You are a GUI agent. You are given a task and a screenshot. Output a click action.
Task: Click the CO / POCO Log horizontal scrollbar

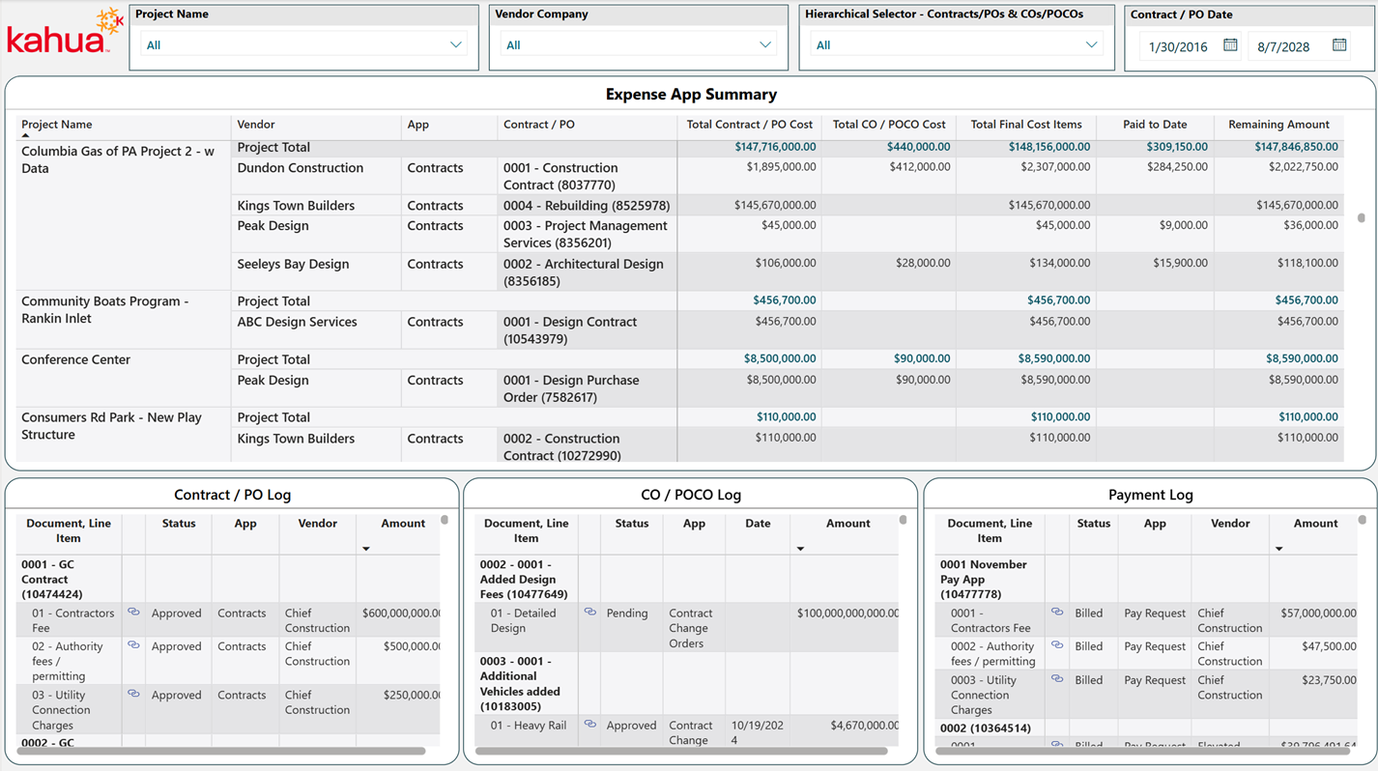(x=681, y=751)
